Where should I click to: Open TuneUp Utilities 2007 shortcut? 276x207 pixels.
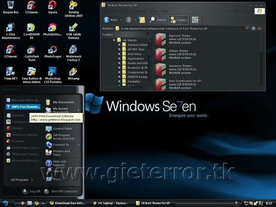74,9
